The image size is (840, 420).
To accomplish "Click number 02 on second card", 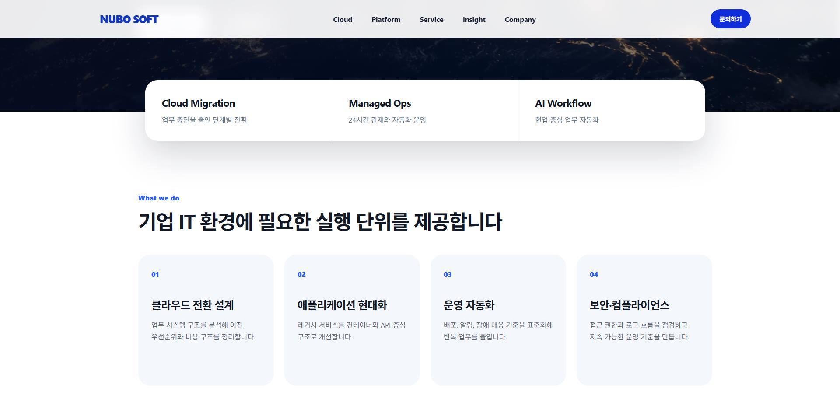I will [301, 274].
